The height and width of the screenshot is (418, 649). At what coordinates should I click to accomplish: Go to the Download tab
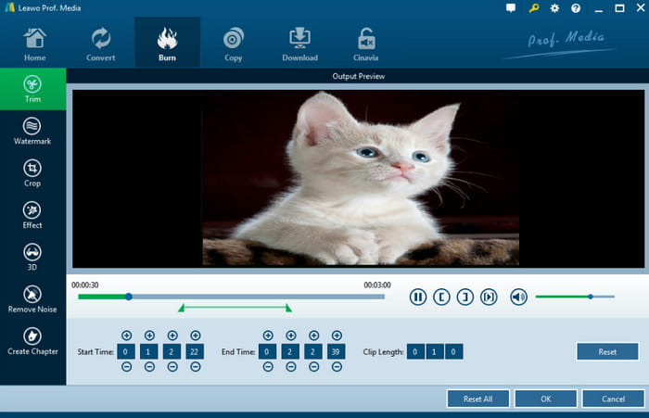[299, 44]
